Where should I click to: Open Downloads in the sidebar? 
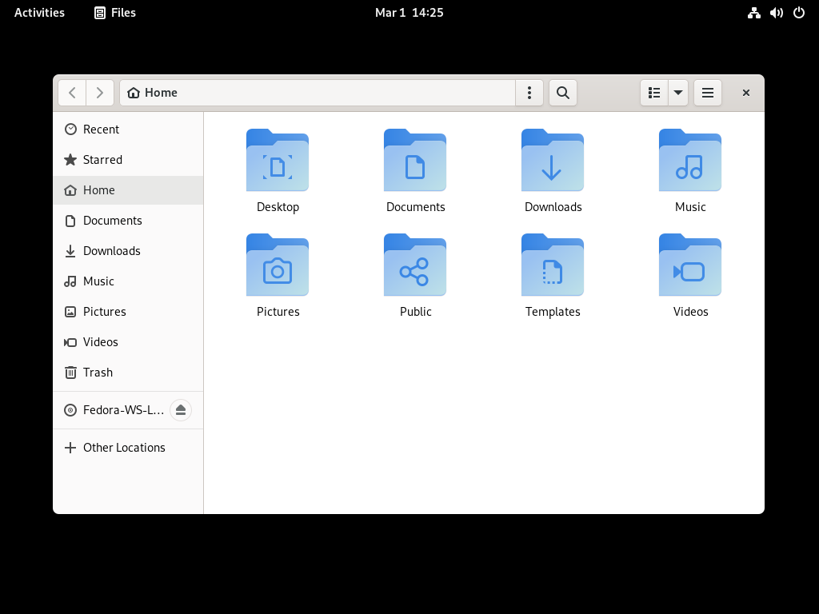(x=128, y=250)
